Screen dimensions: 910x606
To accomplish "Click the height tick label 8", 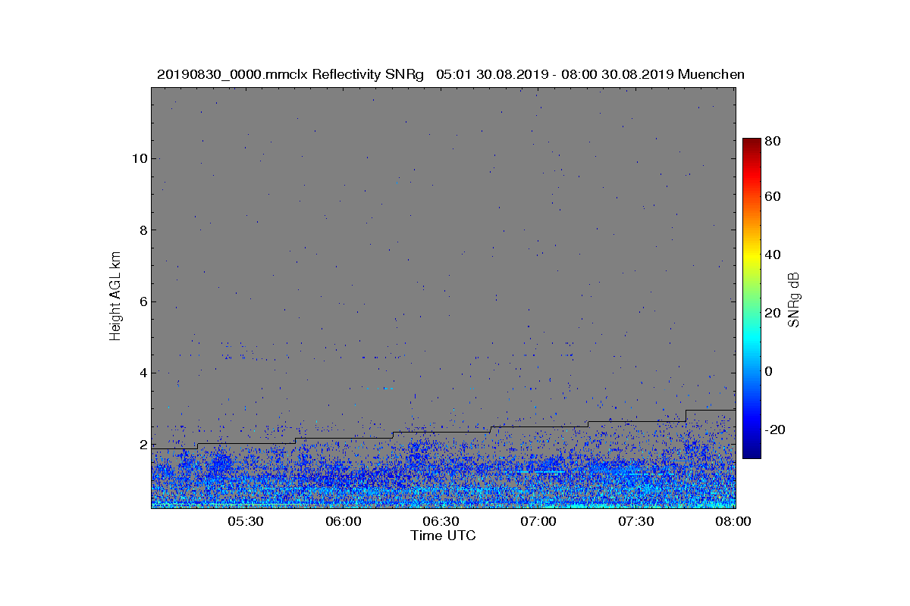I will pyautogui.click(x=143, y=230).
